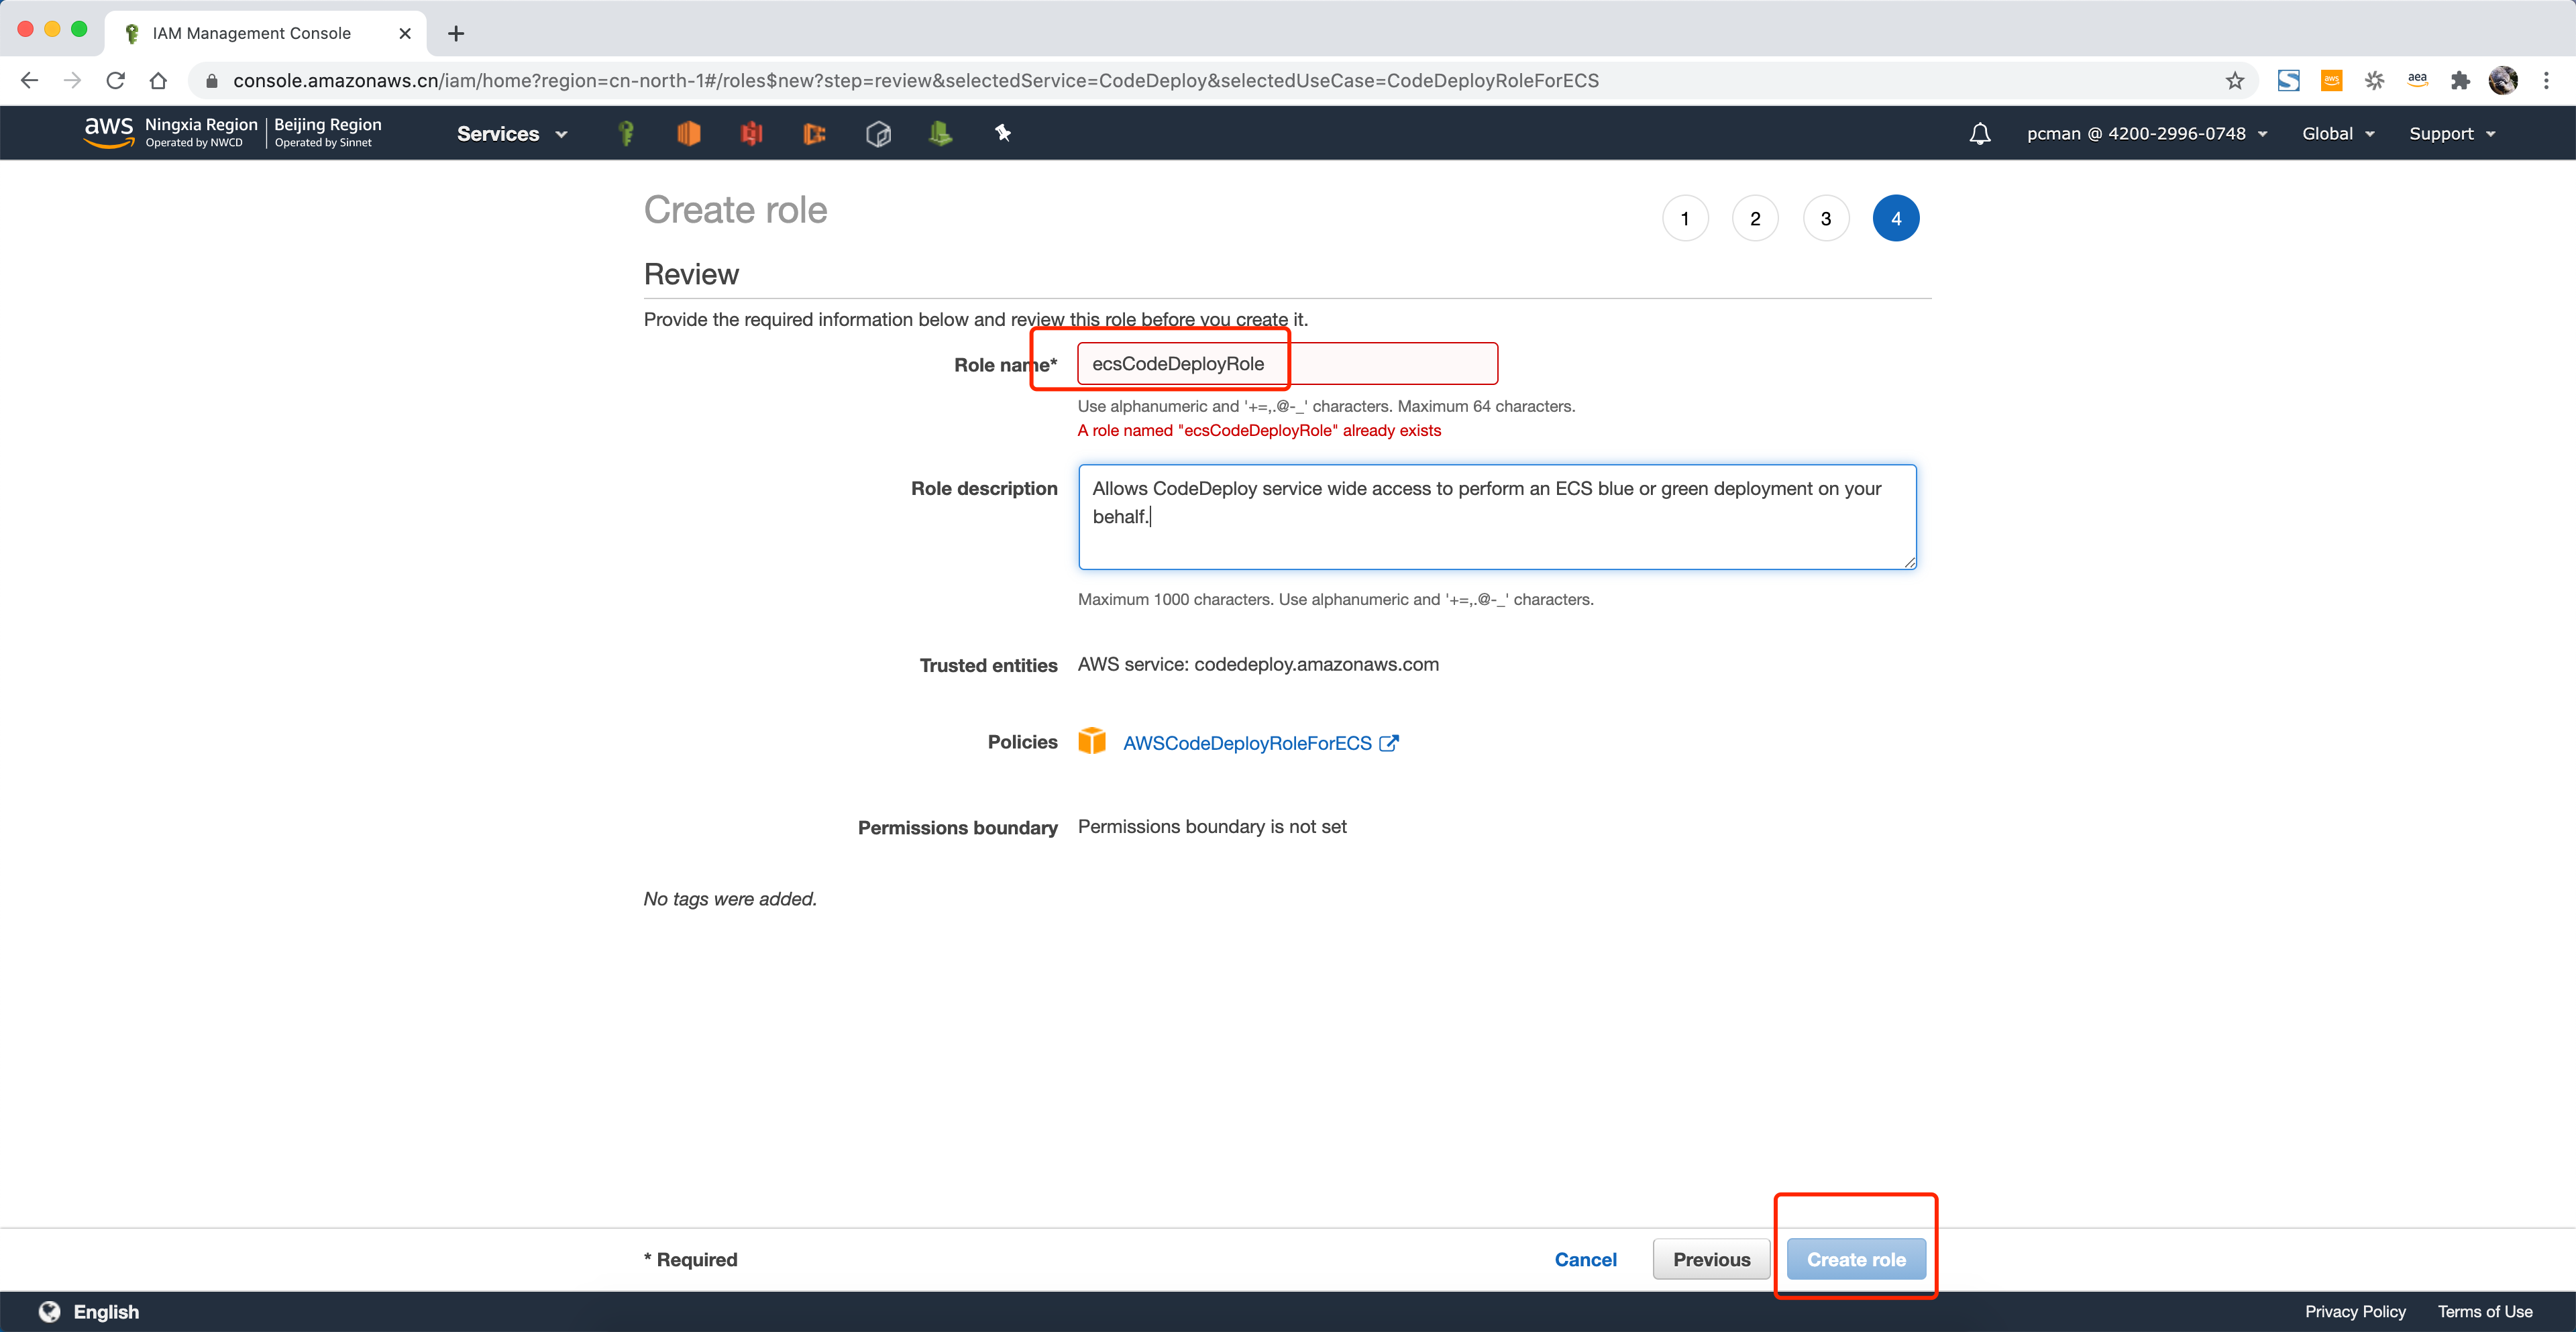Click the green arrow icon in toolbar

click(941, 133)
